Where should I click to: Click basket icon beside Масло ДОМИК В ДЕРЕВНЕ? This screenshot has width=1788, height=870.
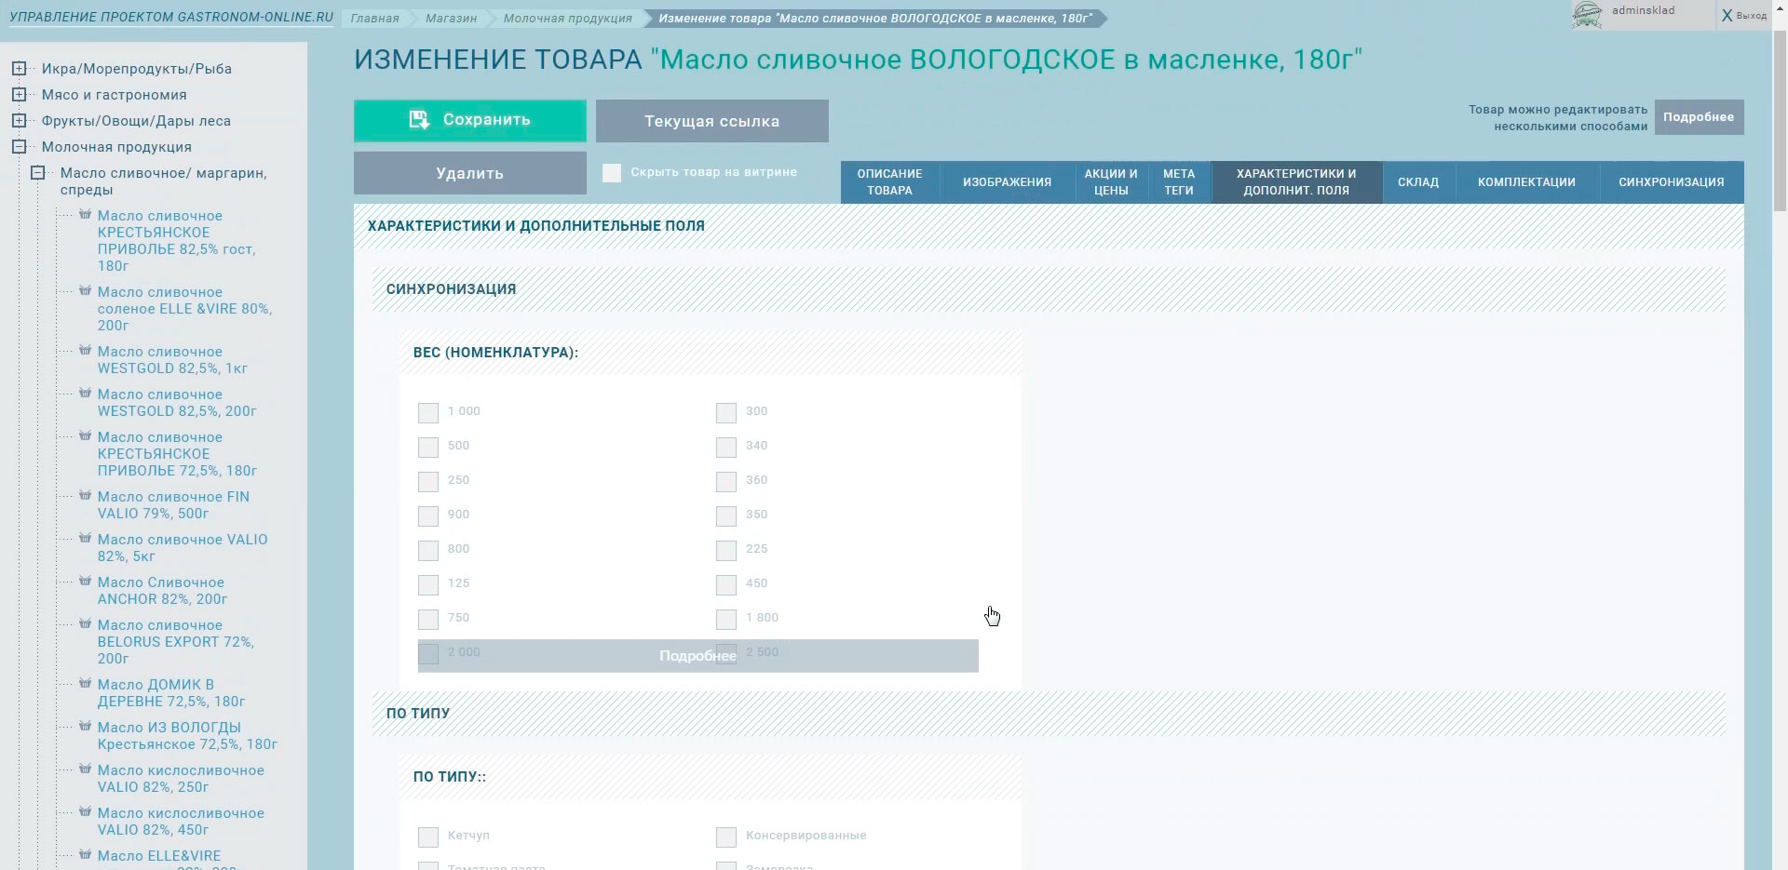click(85, 683)
